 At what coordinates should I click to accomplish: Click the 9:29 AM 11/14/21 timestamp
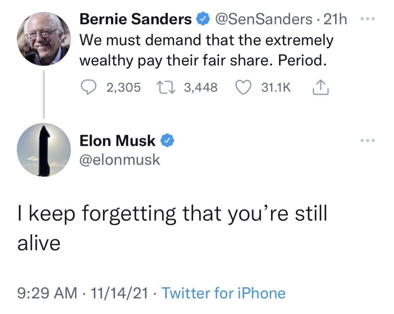point(83,293)
